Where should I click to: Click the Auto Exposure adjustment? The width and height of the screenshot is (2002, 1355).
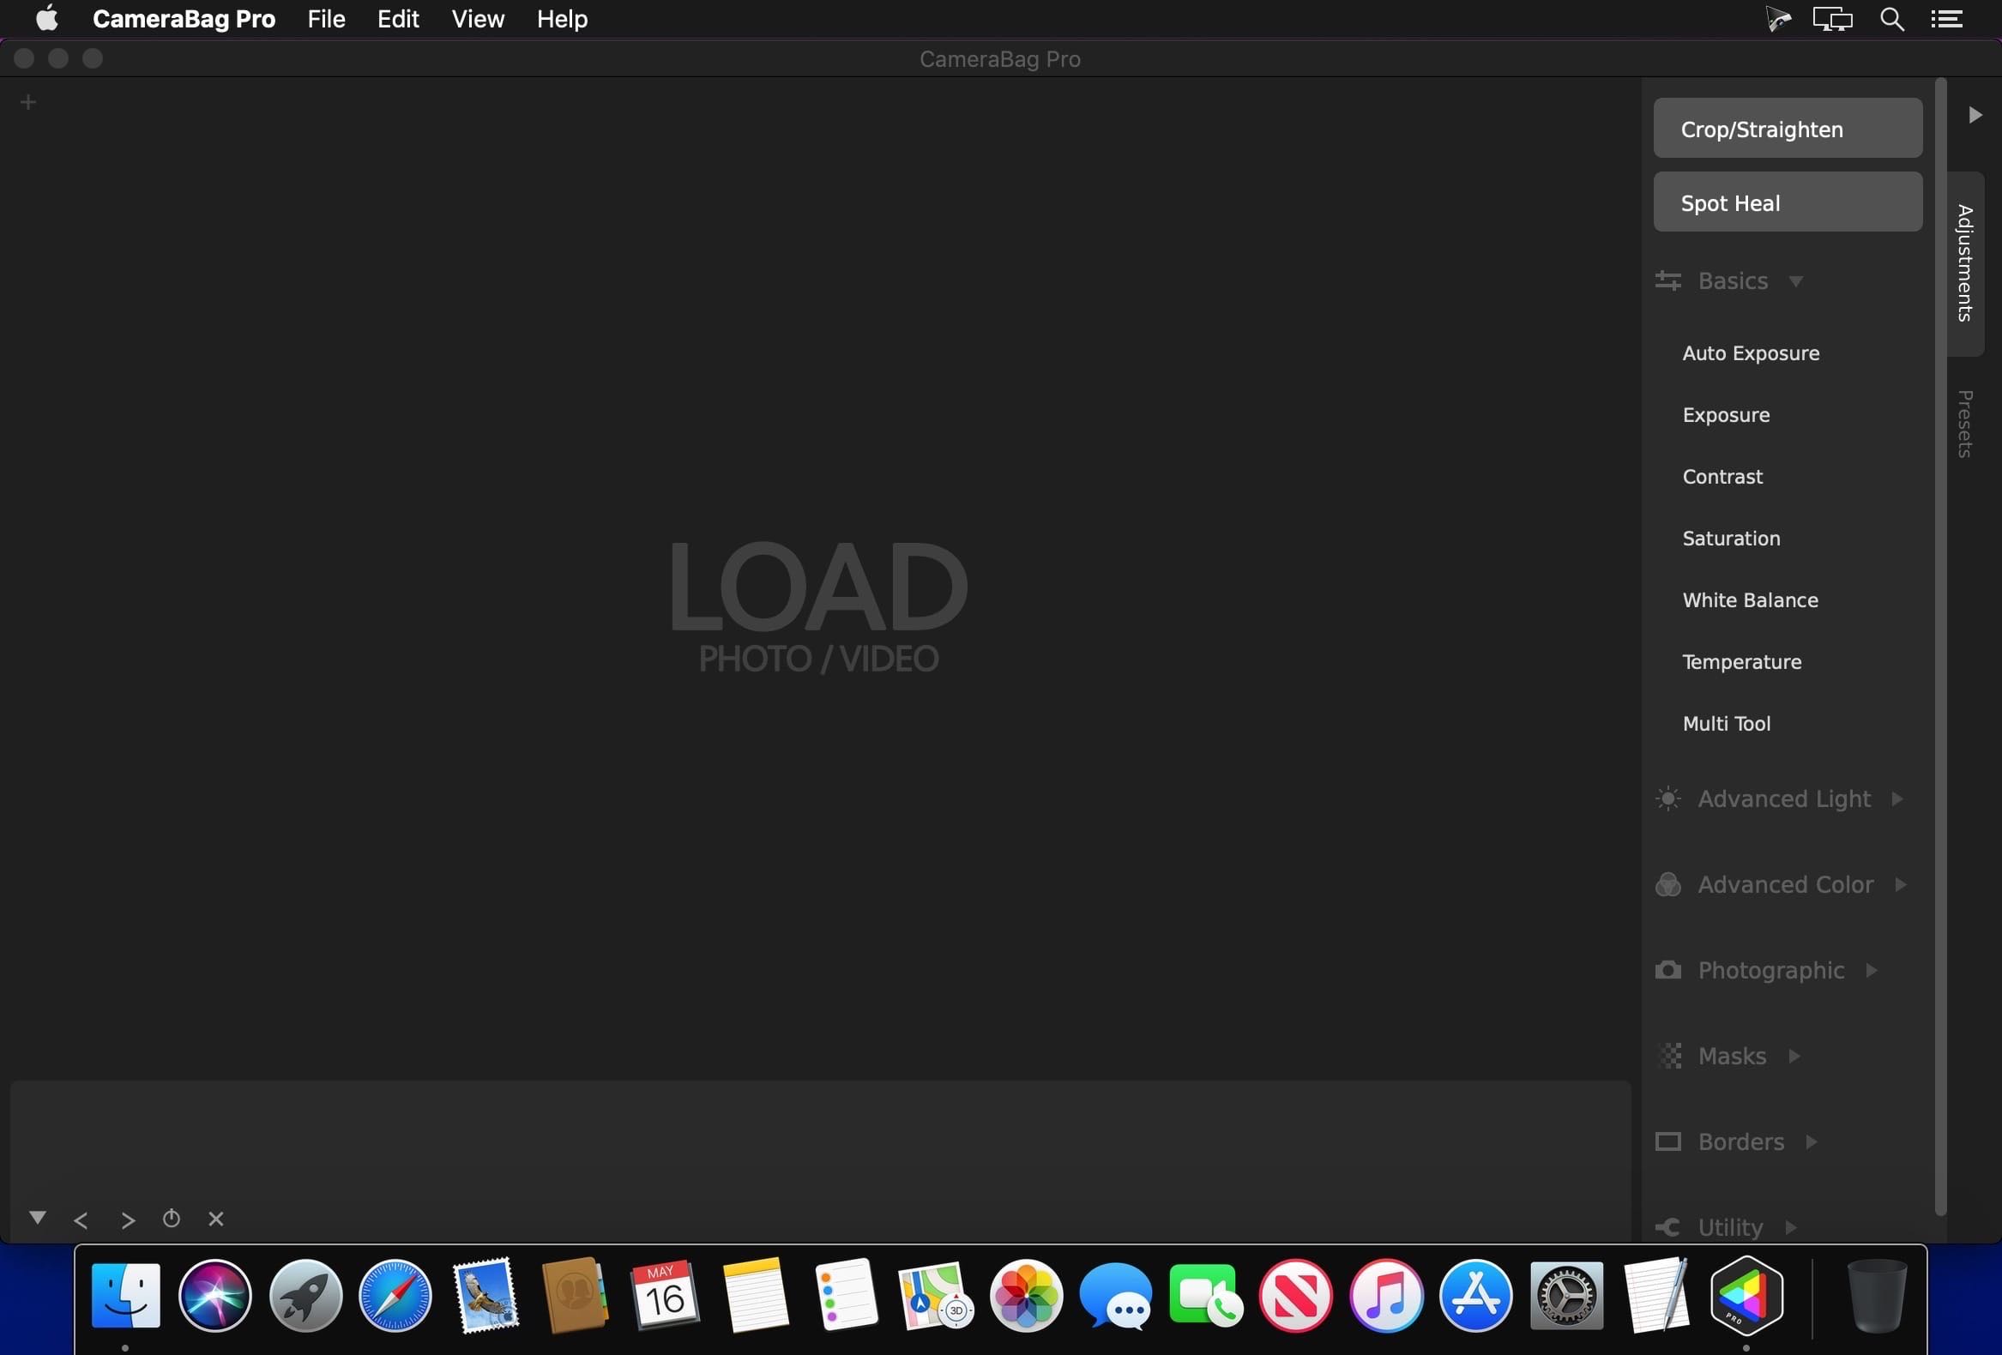coord(1751,352)
